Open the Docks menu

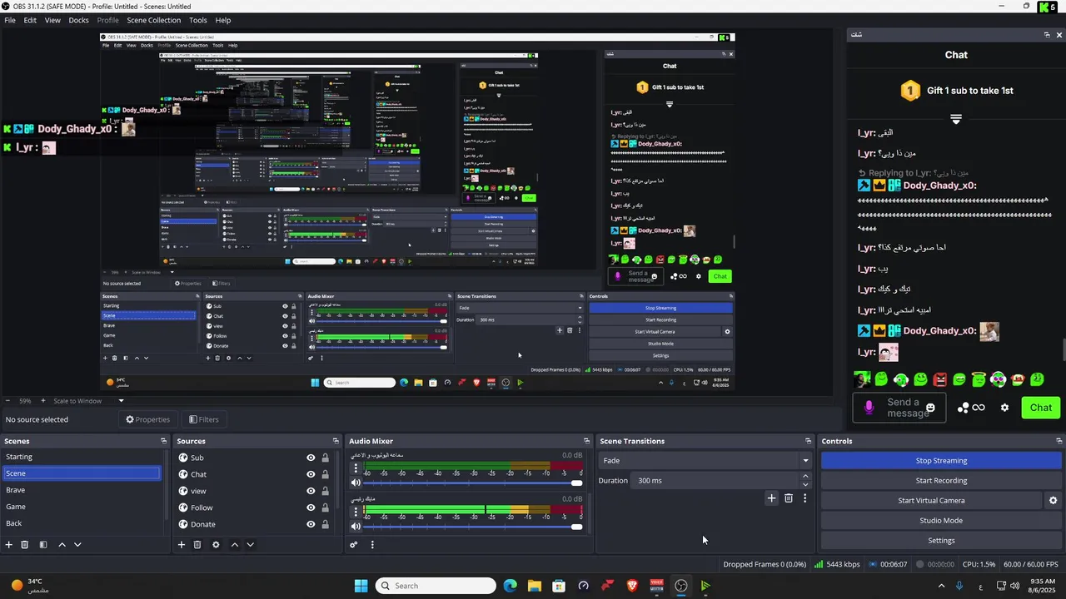[78, 20]
